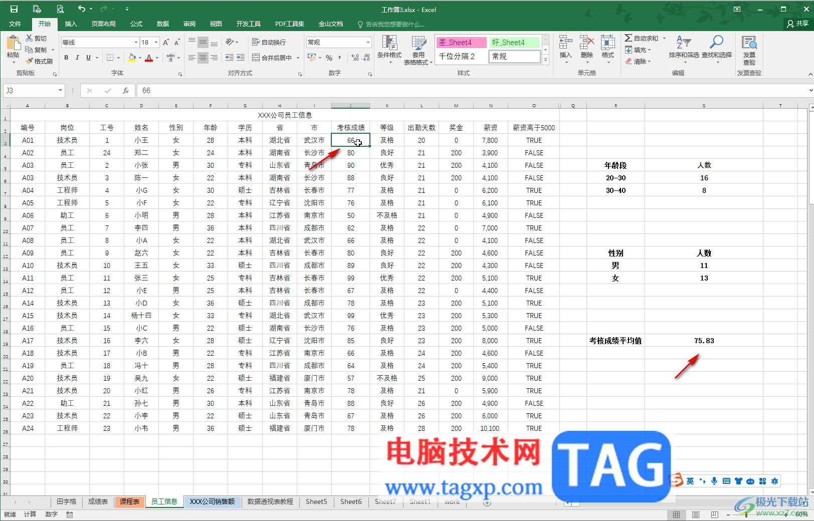Decrease the cell indent
Screen dimensions: 814x521
[x=230, y=58]
